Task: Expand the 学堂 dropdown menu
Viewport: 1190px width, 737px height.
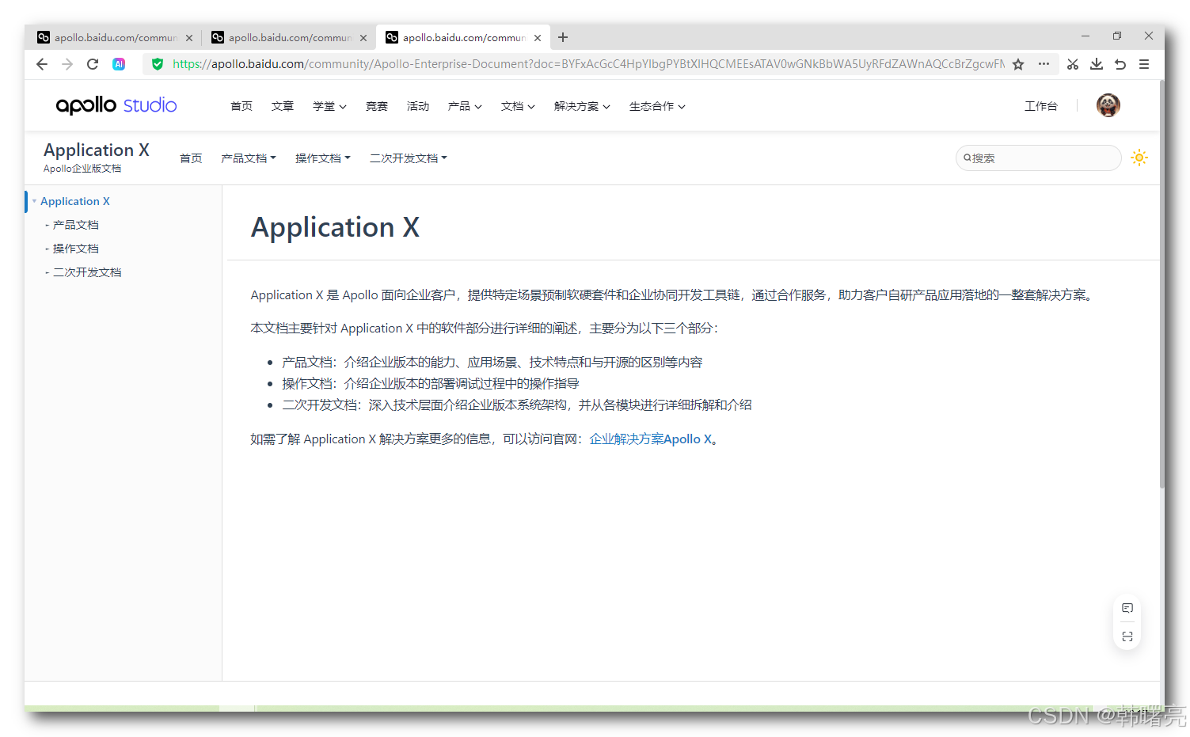Action: pyautogui.click(x=329, y=106)
